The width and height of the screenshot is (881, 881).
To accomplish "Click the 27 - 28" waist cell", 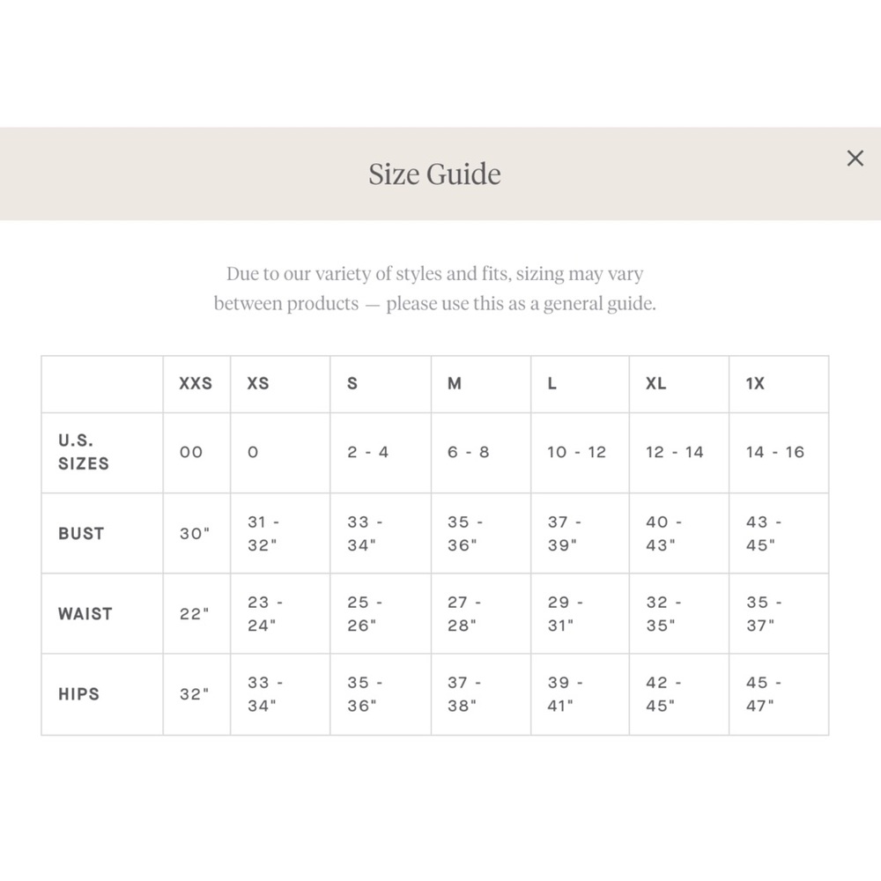I will (464, 614).
